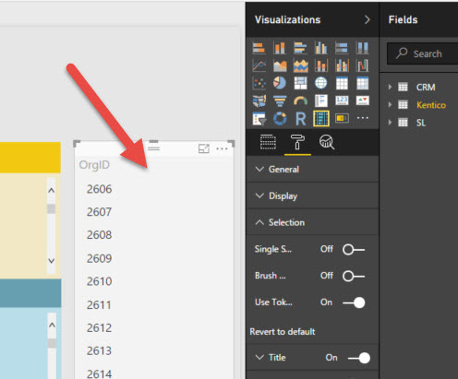The width and height of the screenshot is (458, 379).
Task: Select the Donut chart visualization
Action: coord(280,118)
